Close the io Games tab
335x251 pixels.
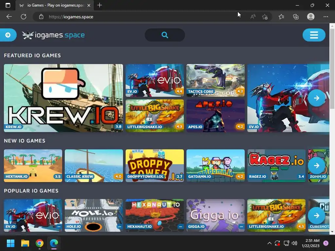(x=89, y=5)
